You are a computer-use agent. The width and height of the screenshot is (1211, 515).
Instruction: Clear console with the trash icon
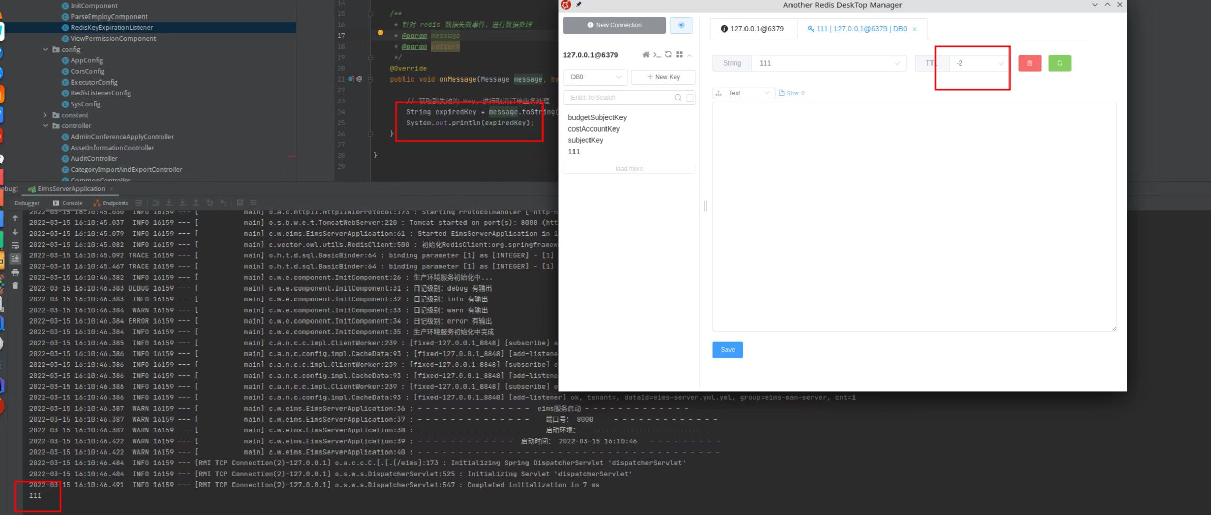pos(15,285)
